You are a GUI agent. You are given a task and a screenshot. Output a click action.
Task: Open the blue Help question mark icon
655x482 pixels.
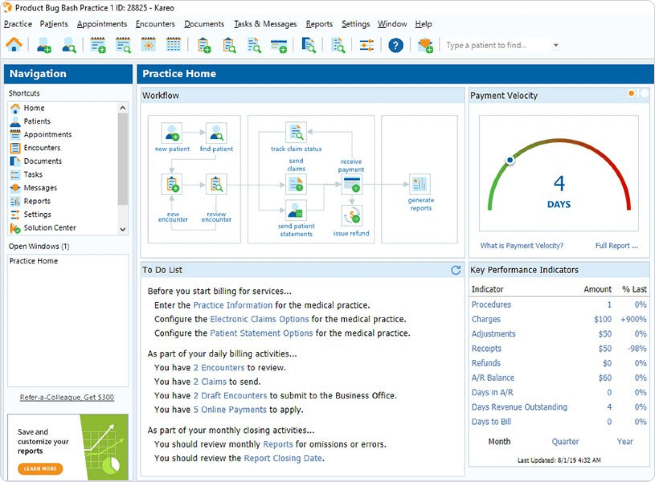click(395, 45)
